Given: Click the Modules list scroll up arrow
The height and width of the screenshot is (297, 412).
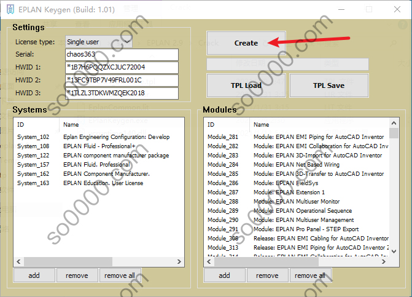Looking at the screenshot, I should 394,123.
